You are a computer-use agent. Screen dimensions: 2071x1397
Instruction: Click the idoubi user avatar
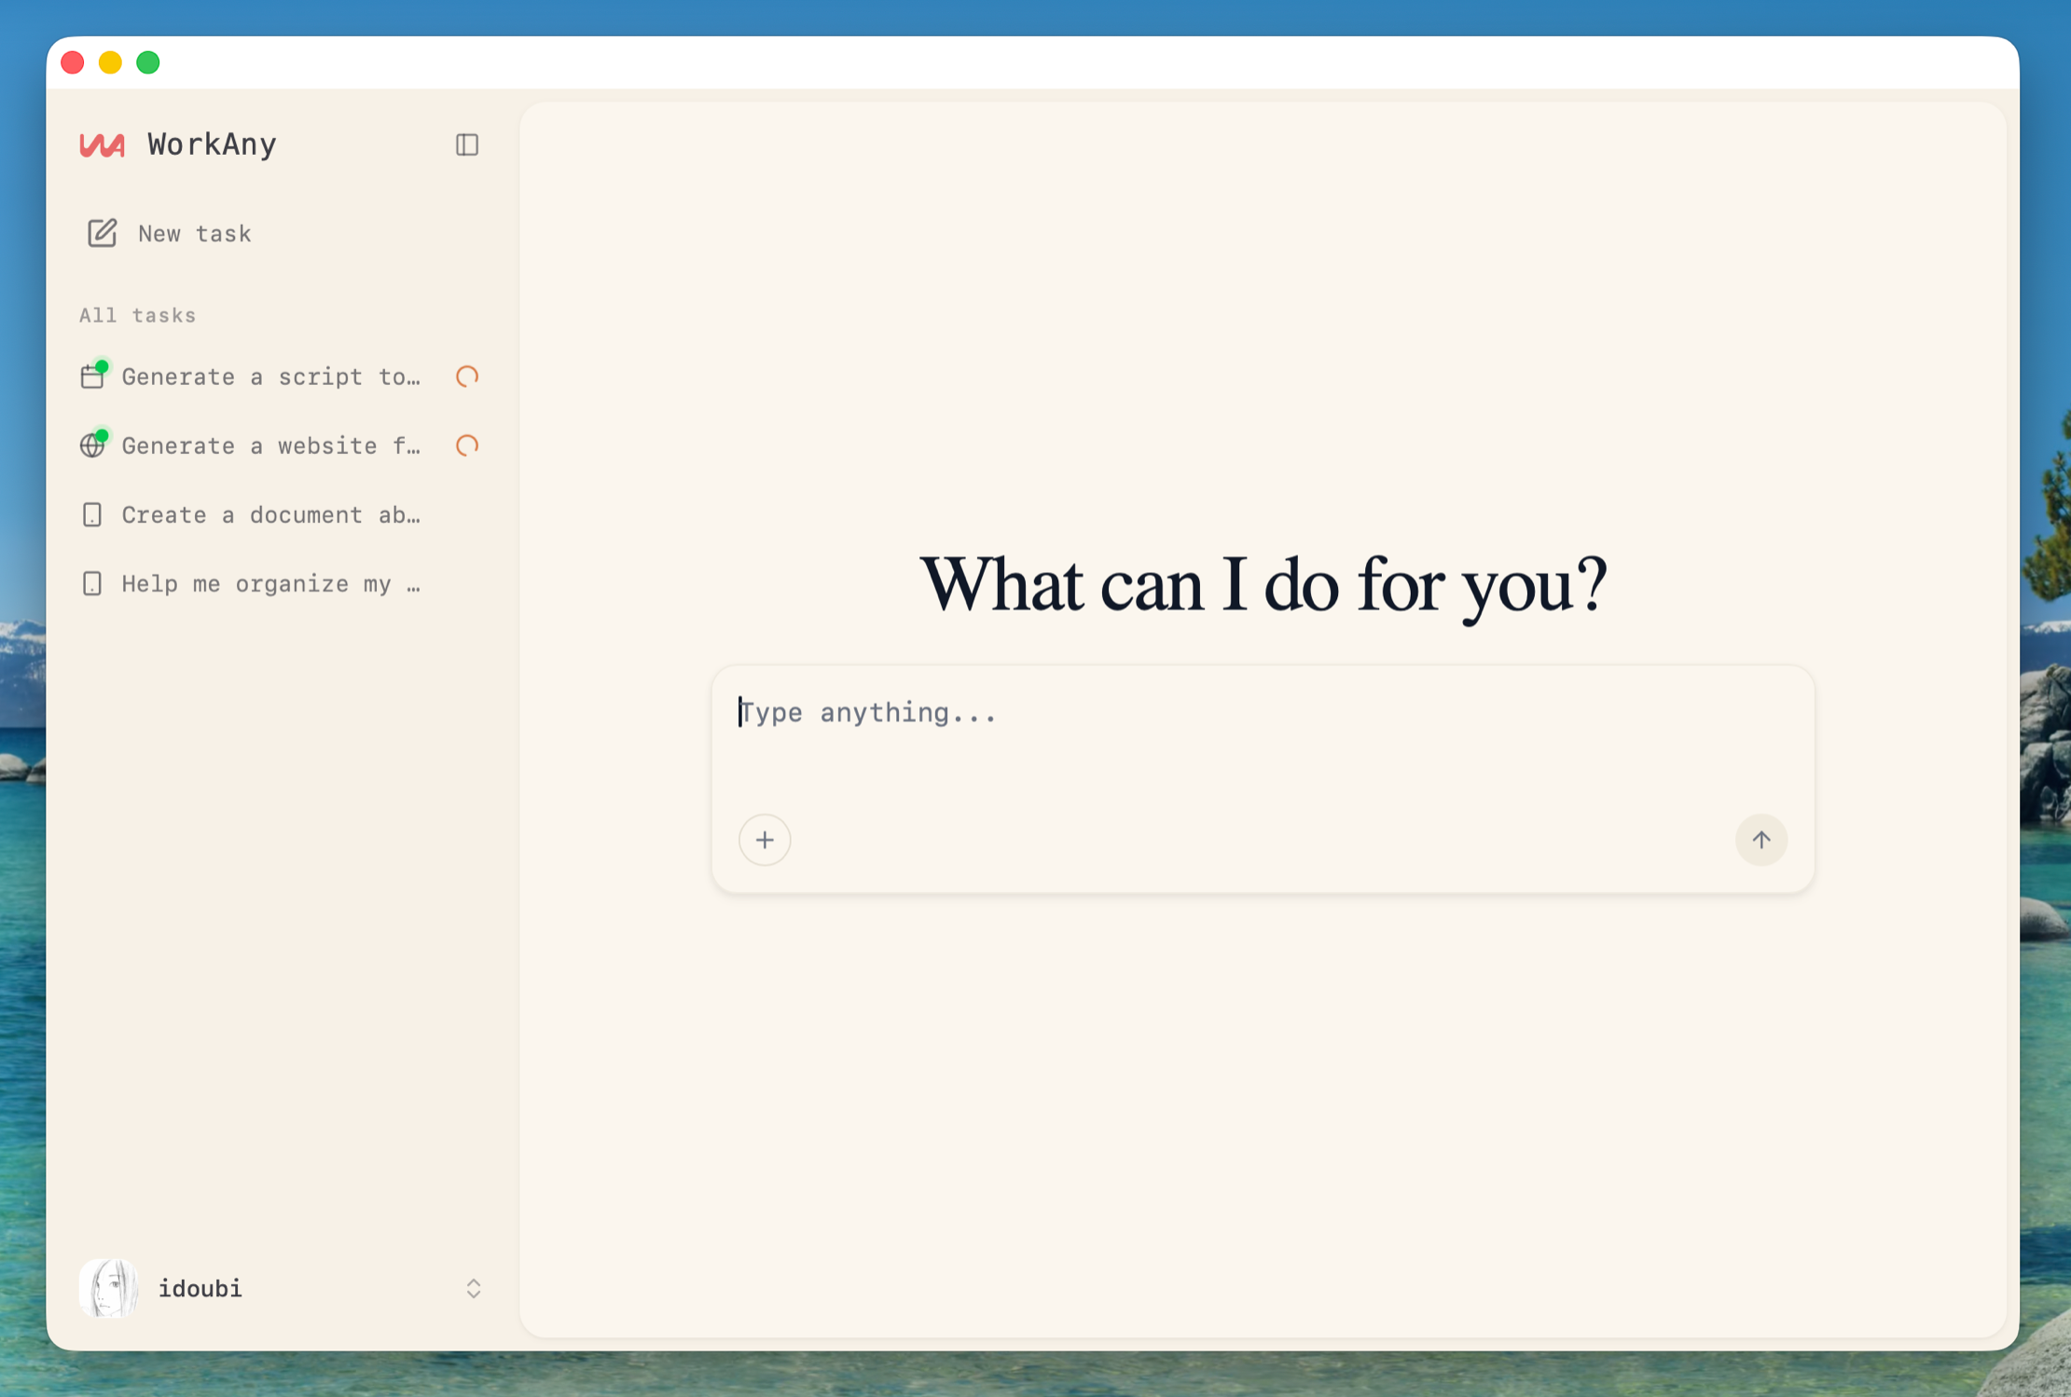pos(109,1288)
